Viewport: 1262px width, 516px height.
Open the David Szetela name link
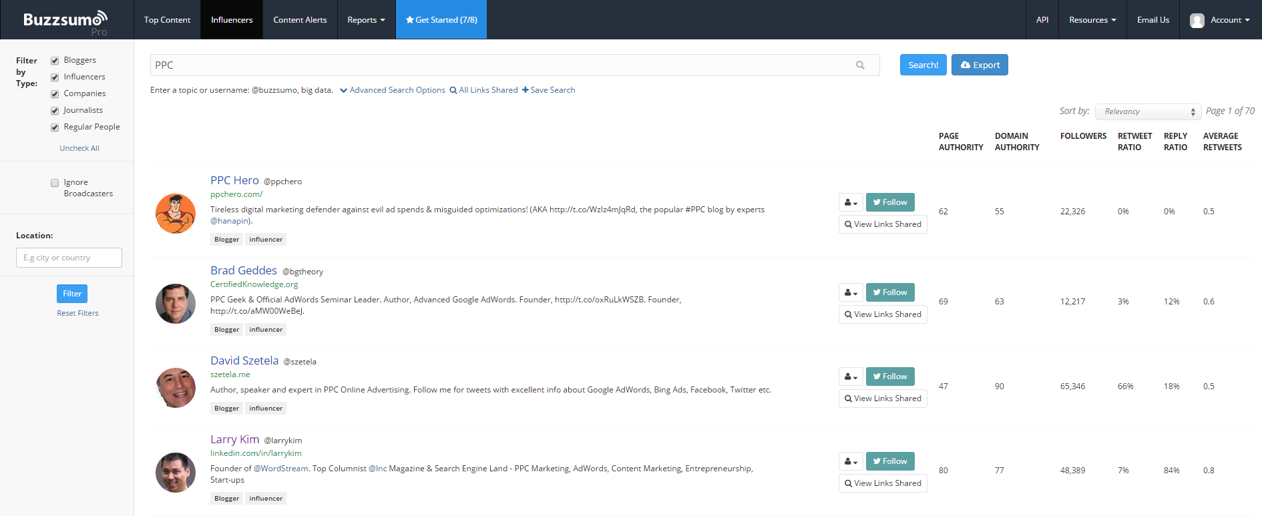pyautogui.click(x=244, y=360)
